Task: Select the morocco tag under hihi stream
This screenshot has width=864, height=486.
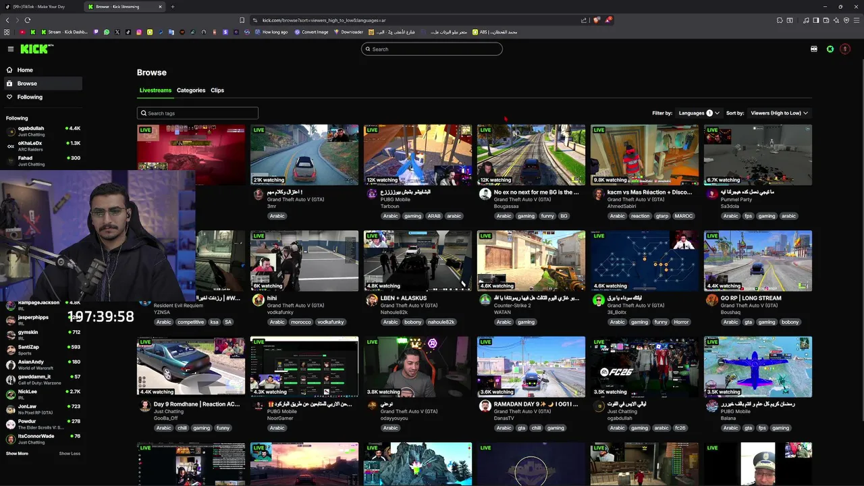Action: click(x=301, y=322)
